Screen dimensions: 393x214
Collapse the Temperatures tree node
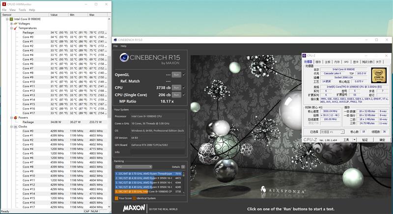[x=11, y=28]
